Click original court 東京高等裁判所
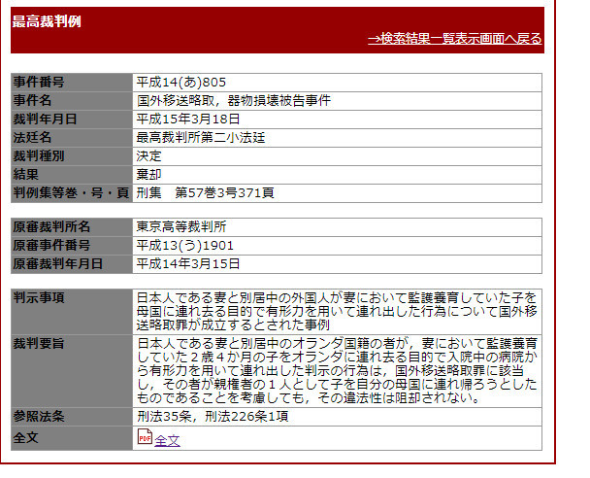Image resolution: width=590 pixels, height=478 pixels. (181, 226)
